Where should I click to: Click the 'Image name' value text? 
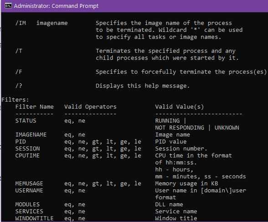[x=172, y=135]
